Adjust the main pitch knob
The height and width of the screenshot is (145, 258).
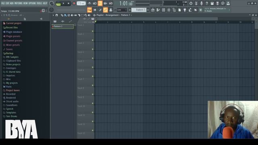51,10
